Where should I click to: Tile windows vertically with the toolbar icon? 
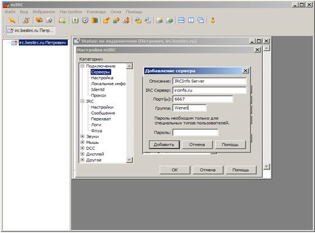[x=191, y=20]
